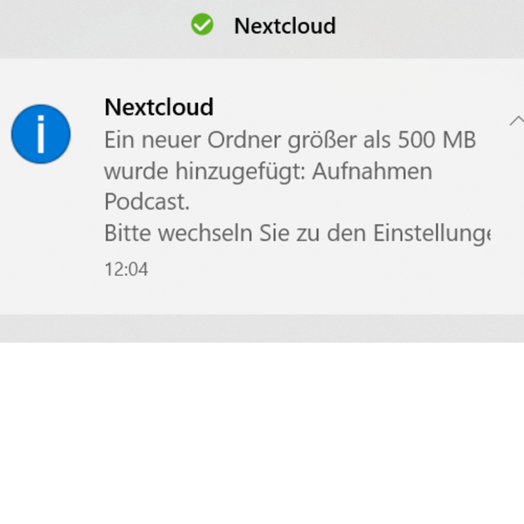Click the bold Nextcloud notification heading

point(159,107)
